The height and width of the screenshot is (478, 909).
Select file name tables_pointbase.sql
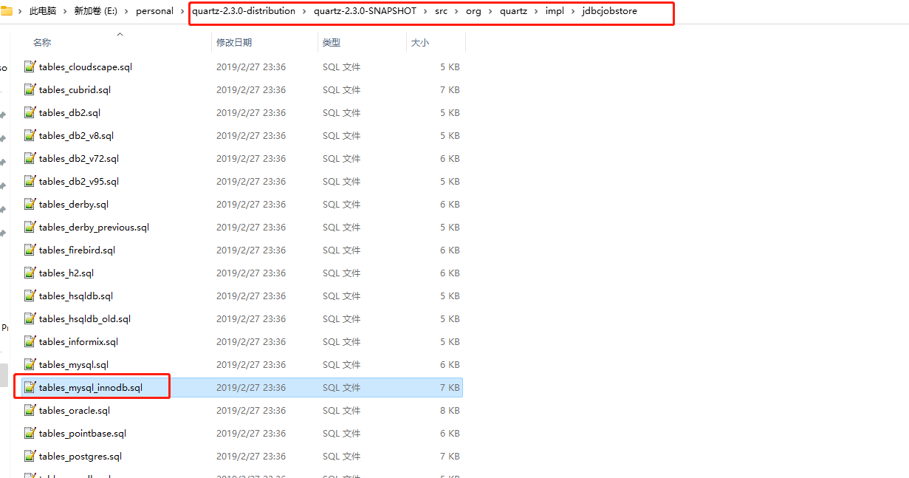click(x=83, y=433)
